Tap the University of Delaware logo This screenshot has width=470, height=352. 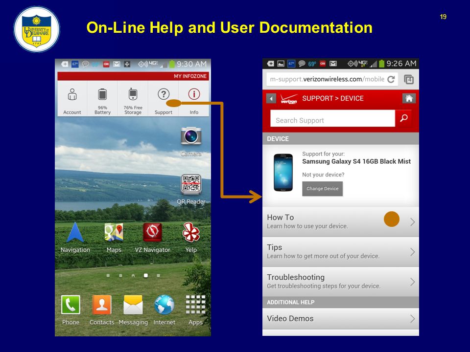37,29
